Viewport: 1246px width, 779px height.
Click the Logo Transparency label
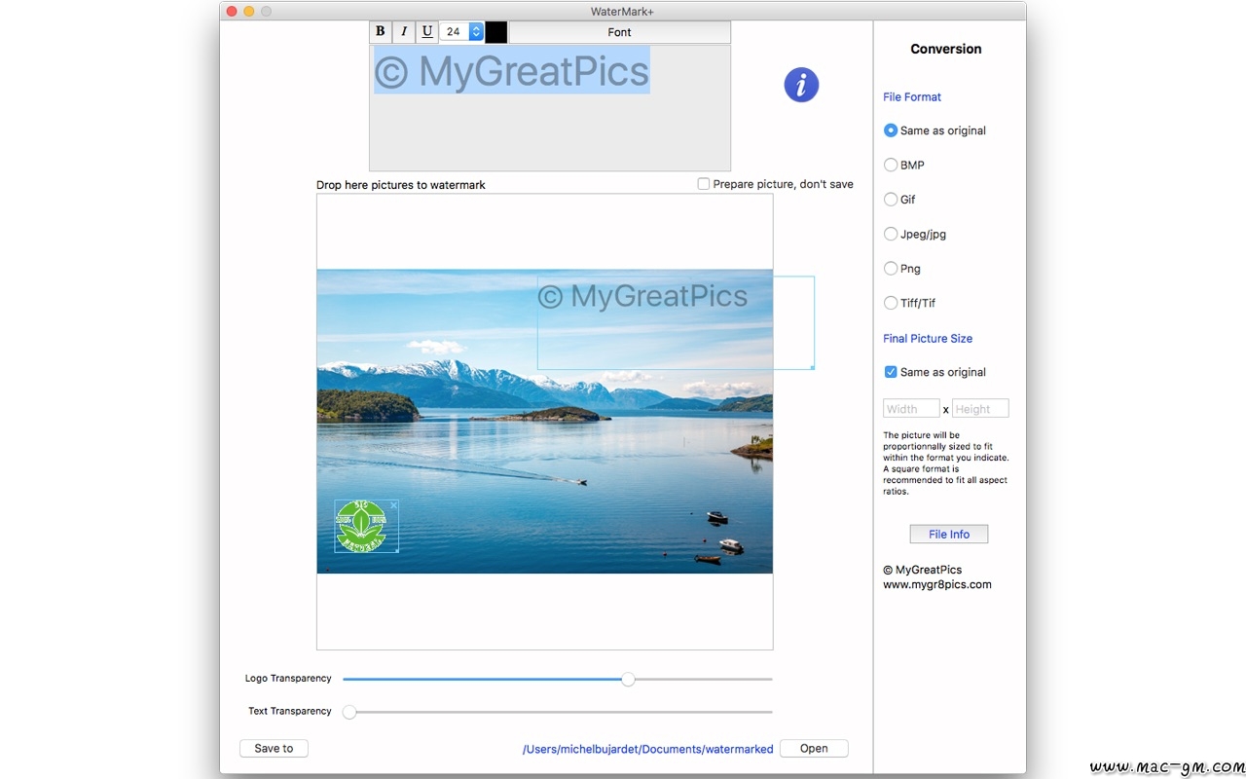[288, 679]
